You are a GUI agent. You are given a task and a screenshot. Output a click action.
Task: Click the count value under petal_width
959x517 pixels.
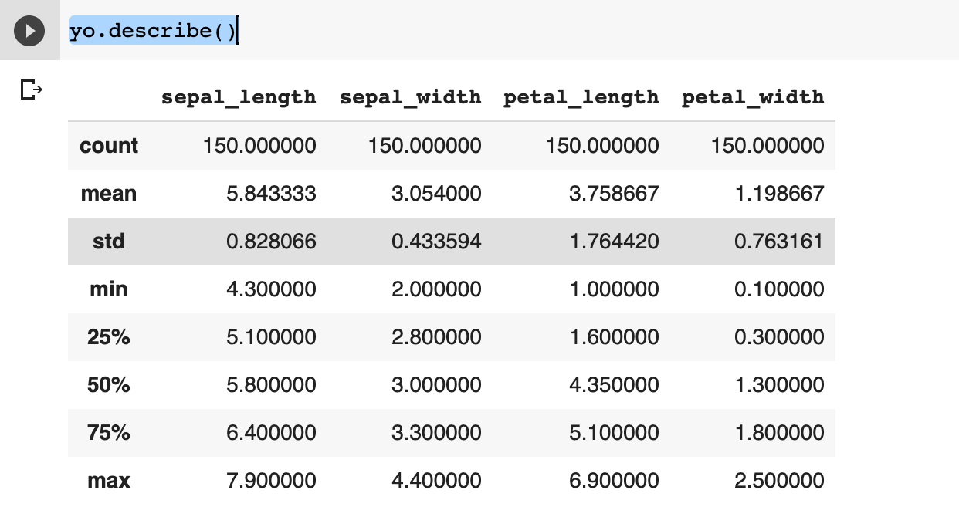768,146
